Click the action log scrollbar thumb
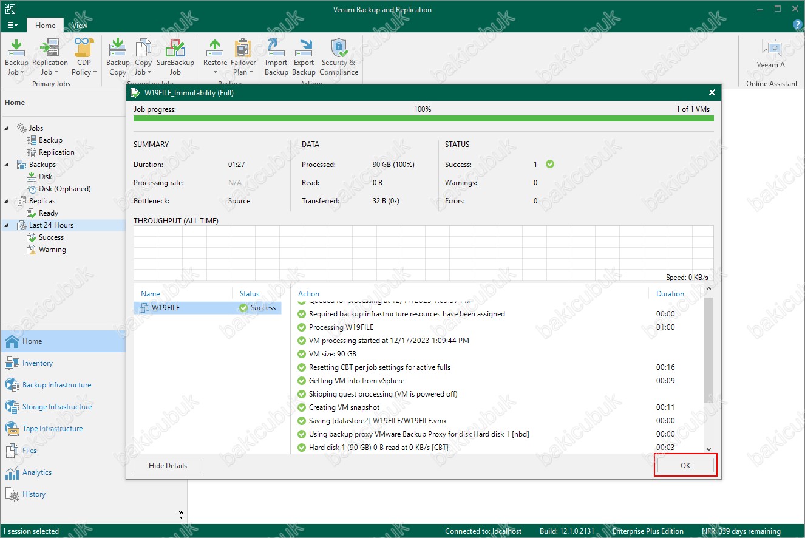805x538 pixels. click(708, 351)
